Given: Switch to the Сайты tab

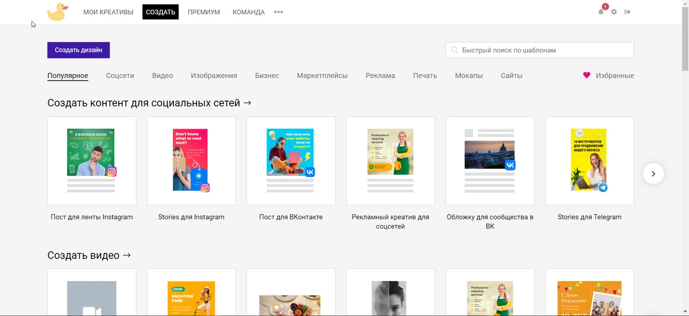Looking at the screenshot, I should (x=512, y=76).
